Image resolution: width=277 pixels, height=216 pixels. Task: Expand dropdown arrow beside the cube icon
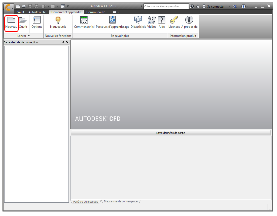click(57, 7)
